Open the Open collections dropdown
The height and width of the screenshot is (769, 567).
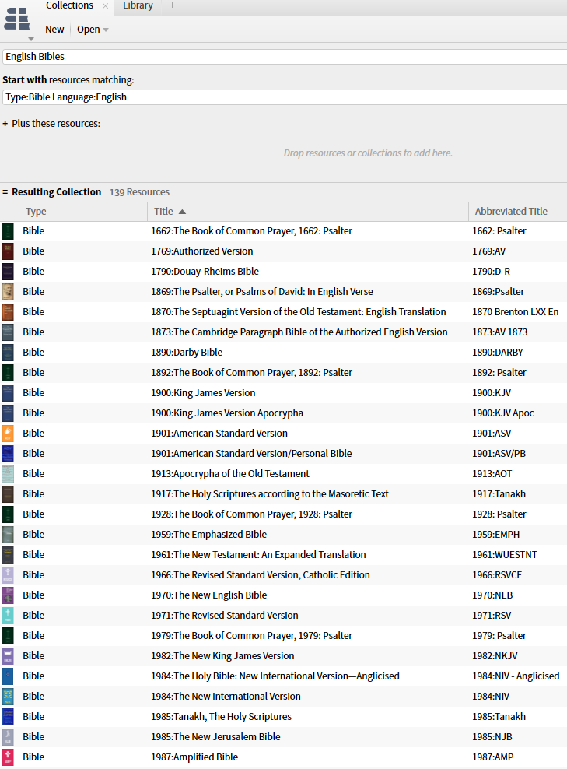tap(92, 30)
